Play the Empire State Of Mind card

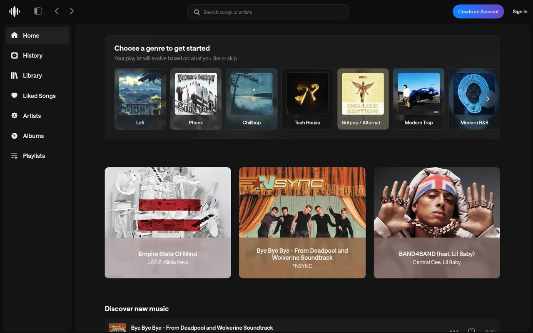point(168,223)
